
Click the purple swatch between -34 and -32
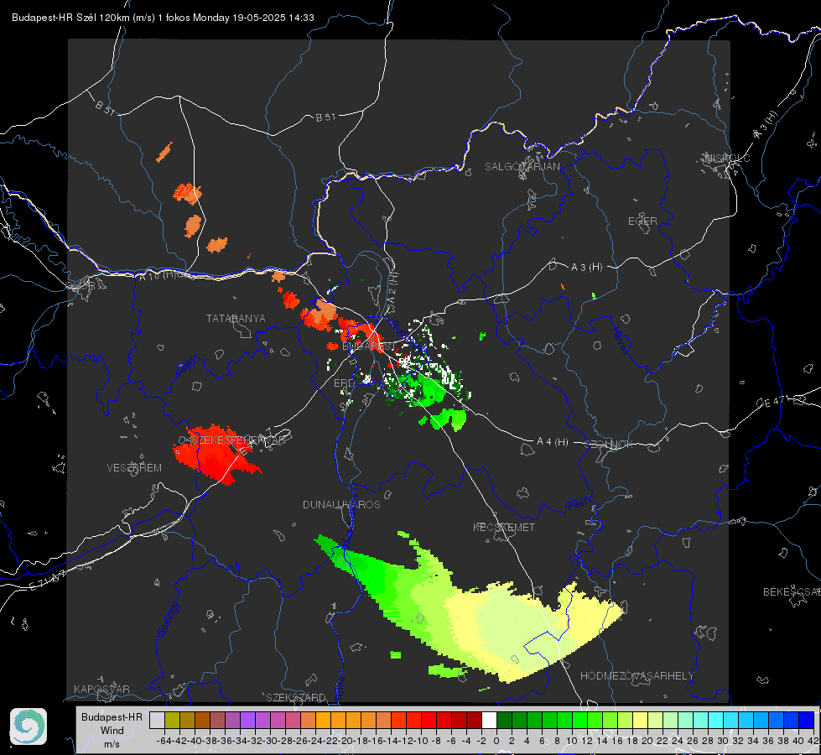pos(247,721)
